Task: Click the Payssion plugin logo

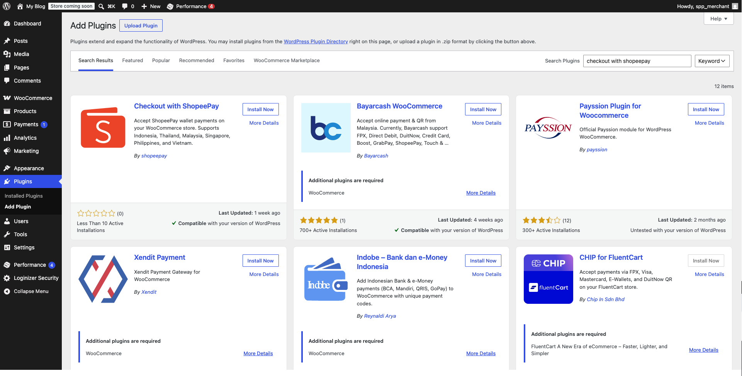Action: [x=548, y=128]
